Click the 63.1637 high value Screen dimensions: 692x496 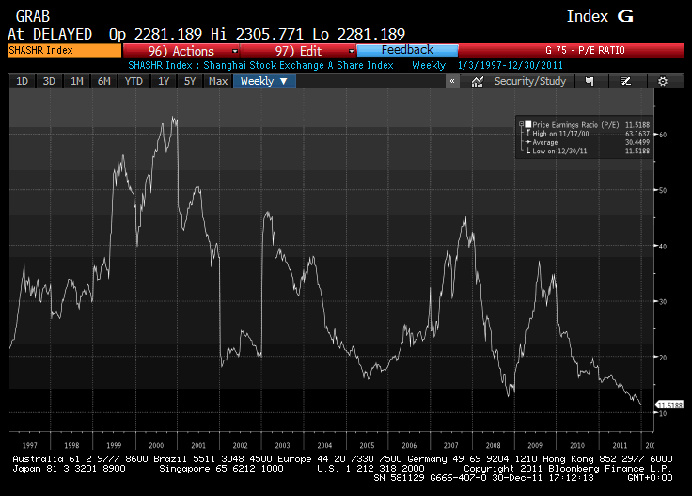pyautogui.click(x=637, y=134)
